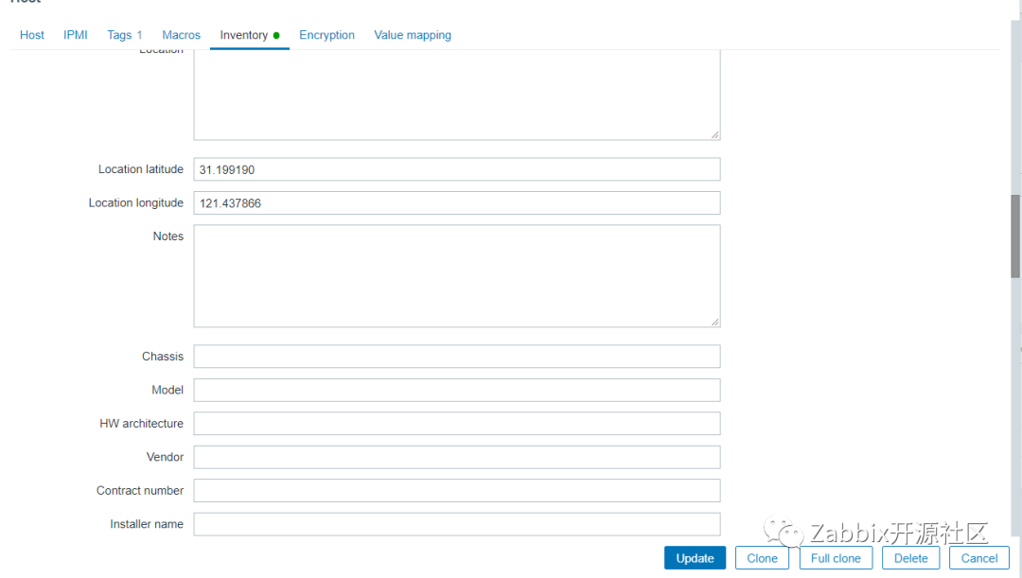Viewport: 1022px width, 578px height.
Task: Click the Full clone button
Action: [836, 558]
